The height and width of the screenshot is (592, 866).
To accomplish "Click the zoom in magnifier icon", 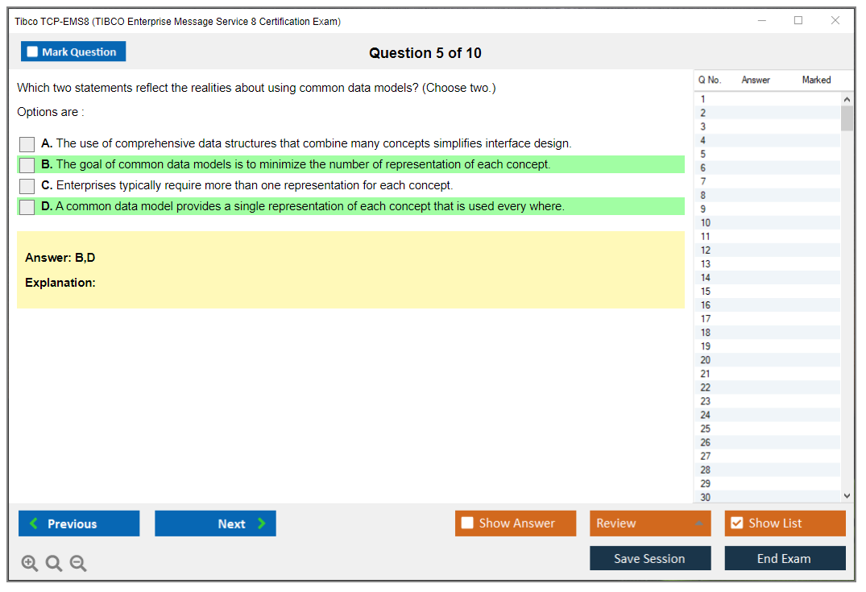I will click(x=30, y=564).
